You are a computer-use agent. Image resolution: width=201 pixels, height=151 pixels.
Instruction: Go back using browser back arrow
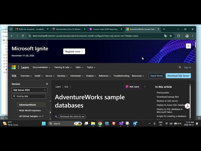(12, 36)
